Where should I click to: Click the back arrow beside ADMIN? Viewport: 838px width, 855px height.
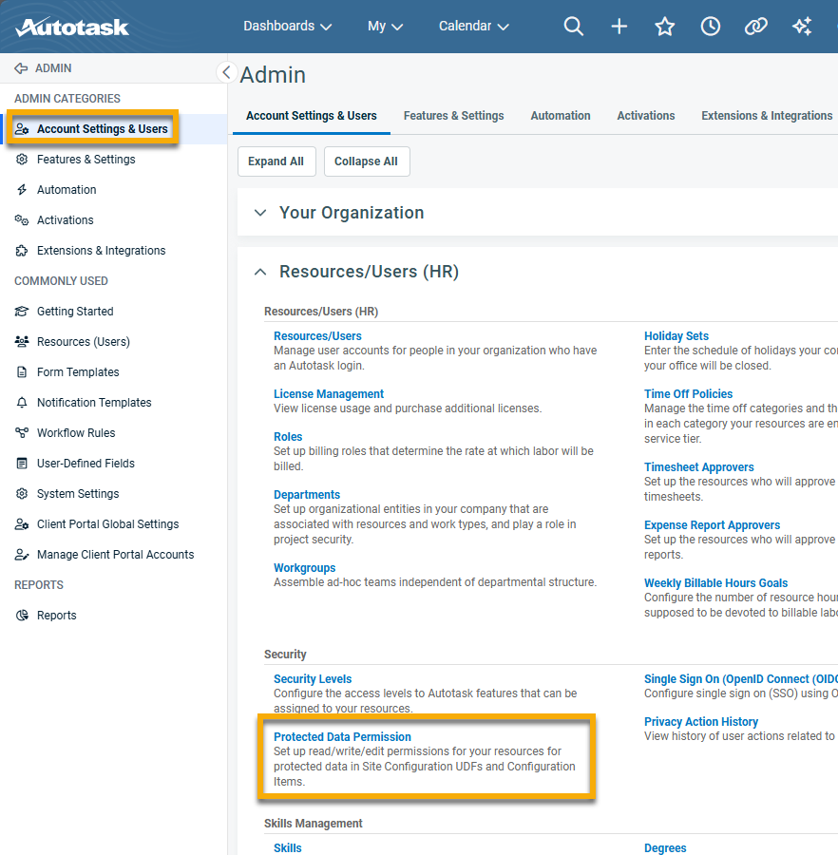(x=21, y=67)
